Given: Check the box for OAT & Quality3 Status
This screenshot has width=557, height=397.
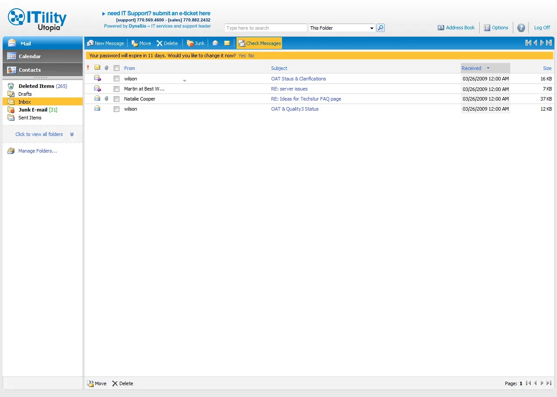Looking at the screenshot, I should 116,109.
